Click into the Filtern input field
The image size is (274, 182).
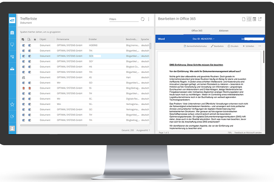click(124, 19)
